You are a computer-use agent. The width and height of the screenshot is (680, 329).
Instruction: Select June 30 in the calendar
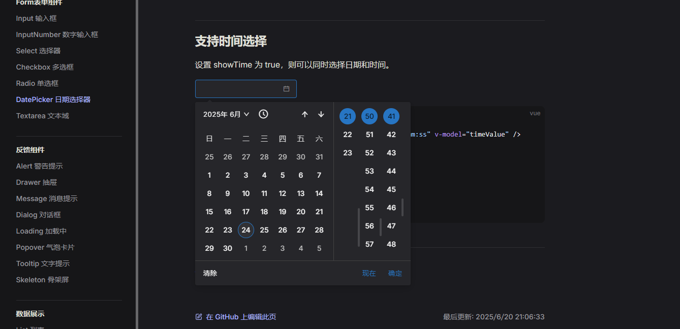pos(228,248)
